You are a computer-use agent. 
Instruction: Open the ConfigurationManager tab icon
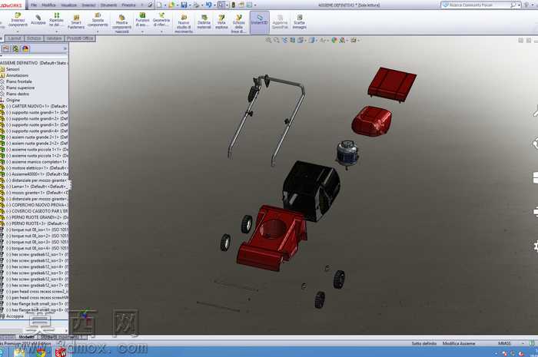[x=15, y=48]
